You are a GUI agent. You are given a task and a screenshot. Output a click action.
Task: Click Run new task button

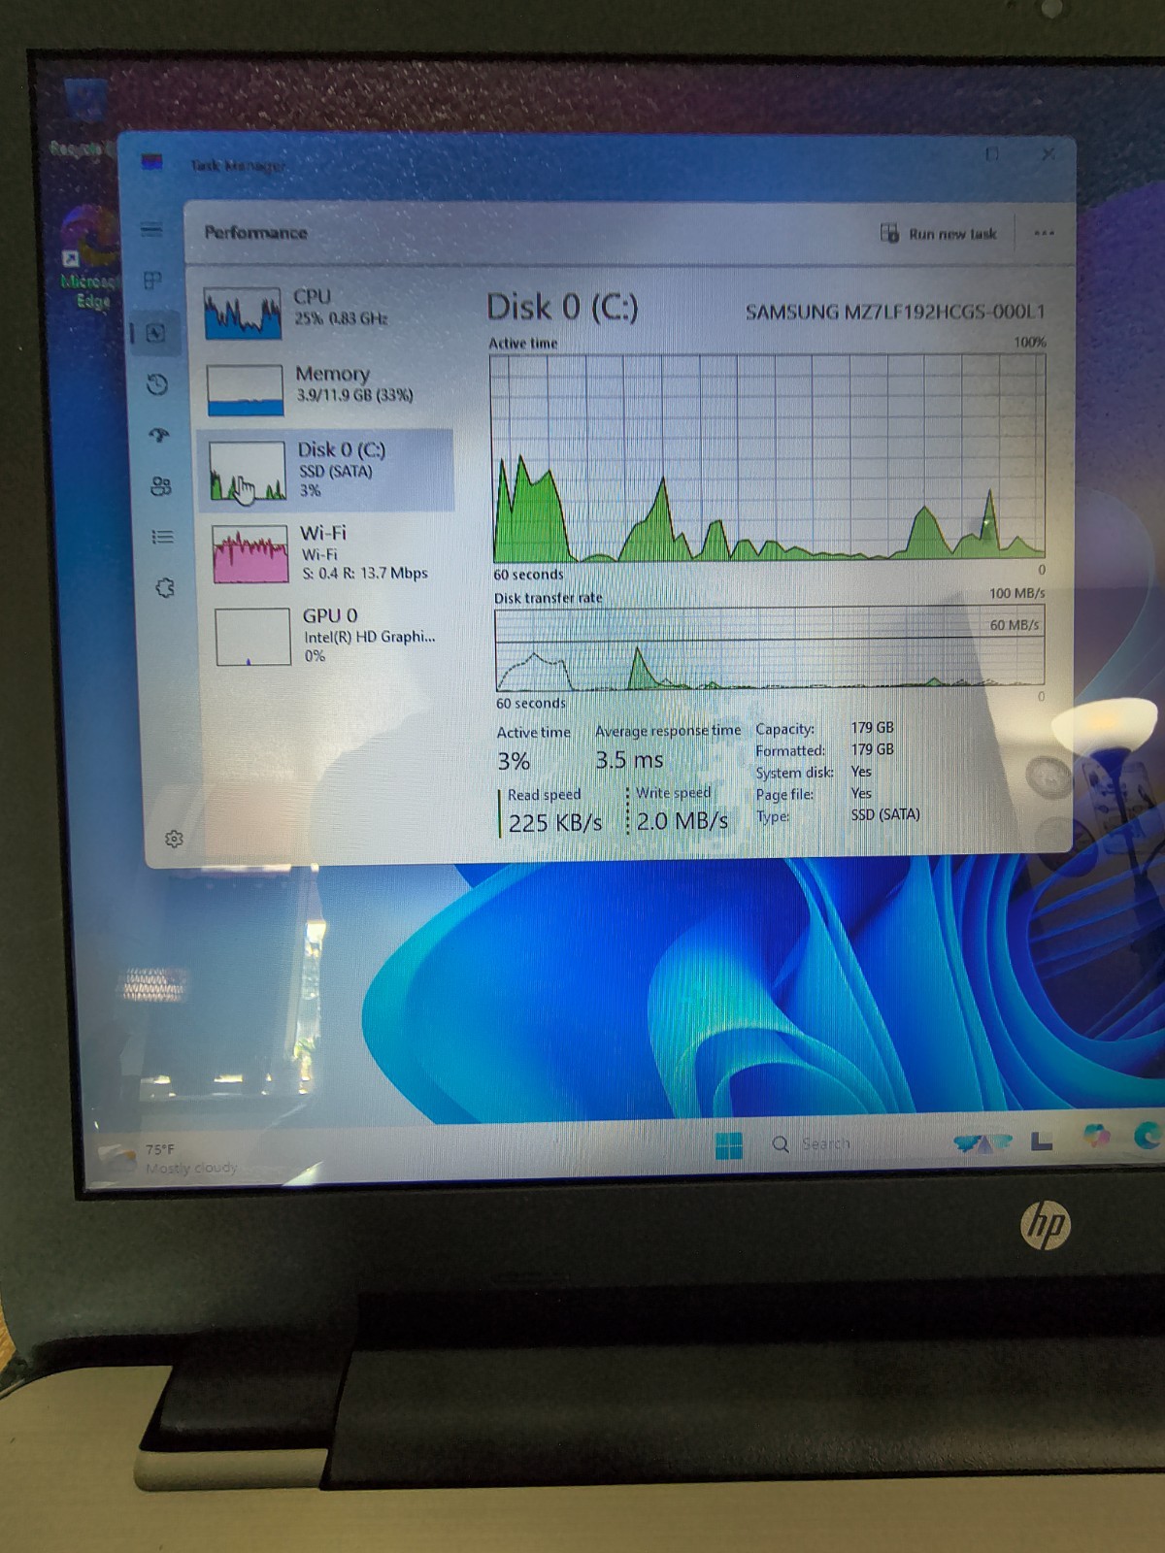click(938, 233)
